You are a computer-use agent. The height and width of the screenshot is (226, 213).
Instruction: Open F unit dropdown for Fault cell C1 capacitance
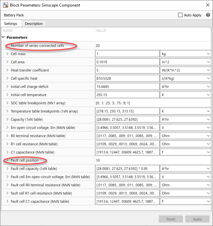click(x=185, y=201)
